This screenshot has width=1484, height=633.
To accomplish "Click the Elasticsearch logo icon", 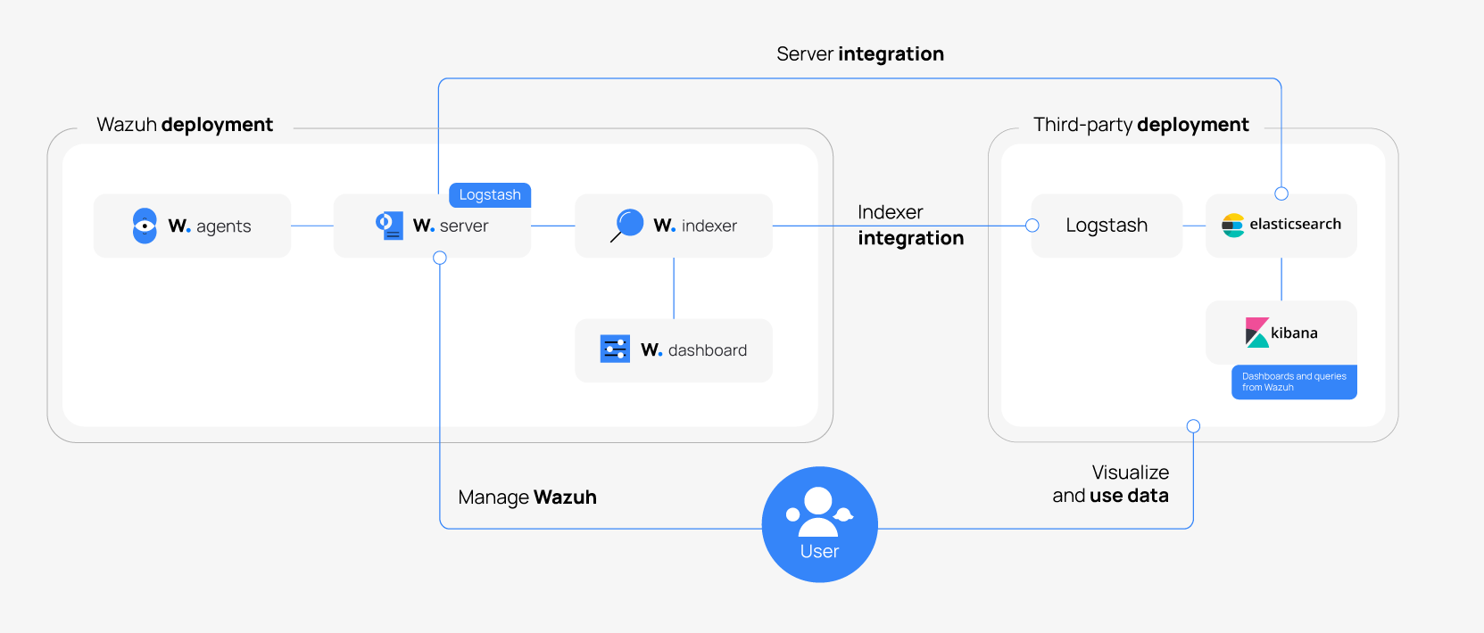I will pos(1232,225).
